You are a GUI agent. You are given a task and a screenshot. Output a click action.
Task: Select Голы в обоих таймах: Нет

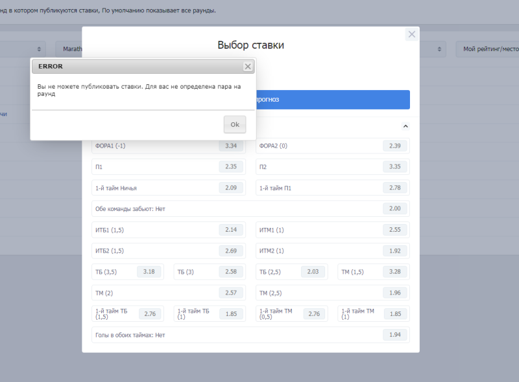250,335
